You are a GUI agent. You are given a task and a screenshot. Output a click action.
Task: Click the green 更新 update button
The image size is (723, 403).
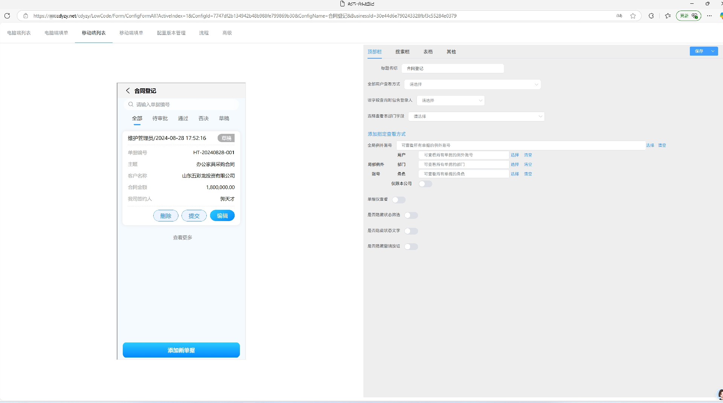pos(689,16)
